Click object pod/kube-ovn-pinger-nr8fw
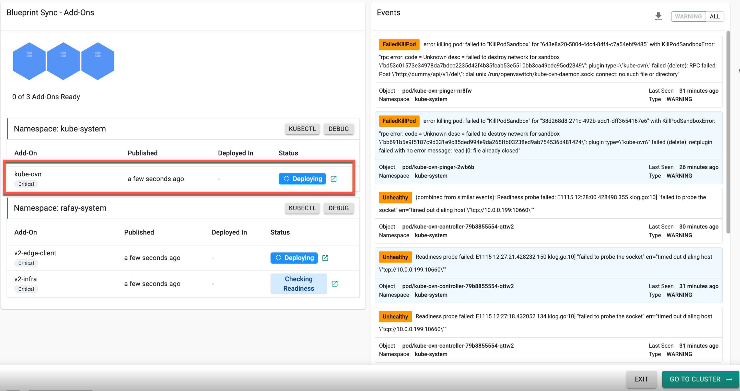740x391 pixels. click(437, 91)
